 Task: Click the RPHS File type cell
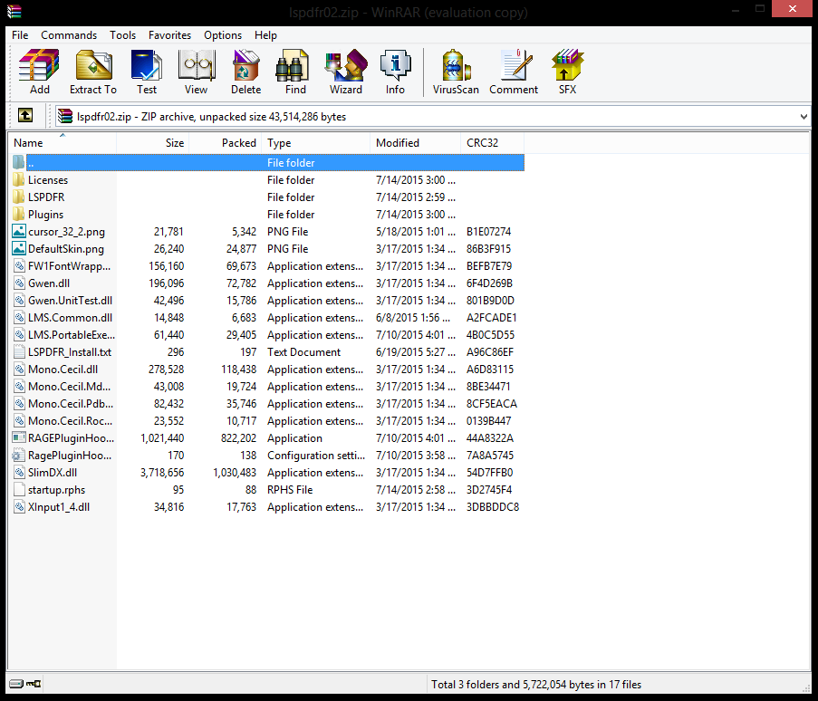point(290,490)
